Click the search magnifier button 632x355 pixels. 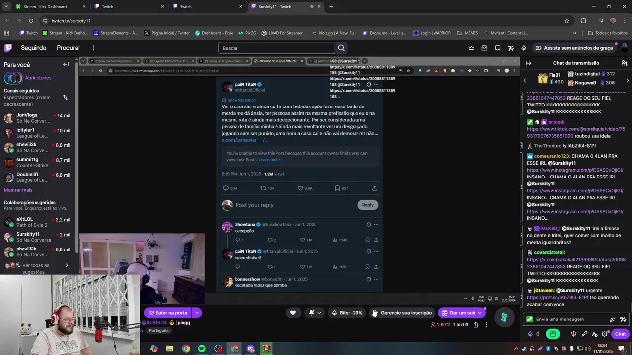click(x=341, y=48)
